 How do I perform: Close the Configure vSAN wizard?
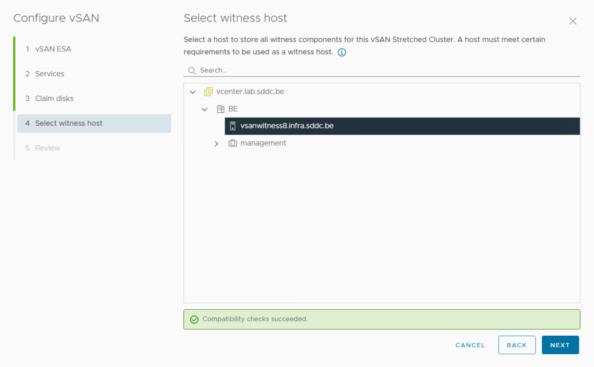coord(573,21)
